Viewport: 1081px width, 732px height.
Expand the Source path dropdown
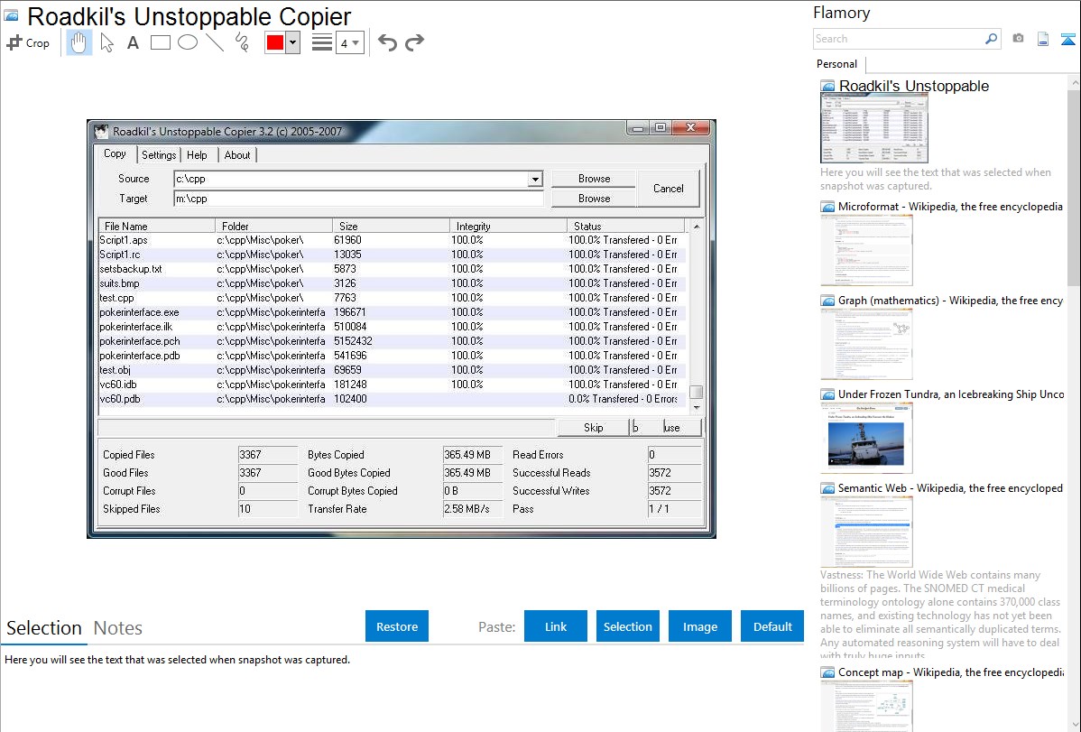(x=535, y=180)
